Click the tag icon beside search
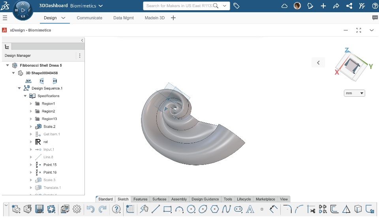 tap(236, 6)
